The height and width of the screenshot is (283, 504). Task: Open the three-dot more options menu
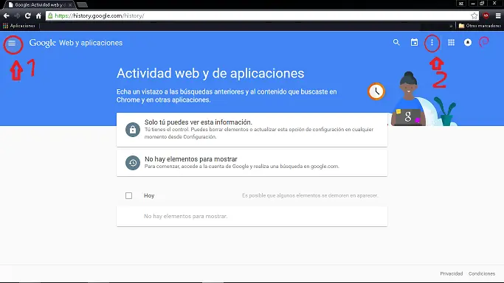(x=432, y=42)
